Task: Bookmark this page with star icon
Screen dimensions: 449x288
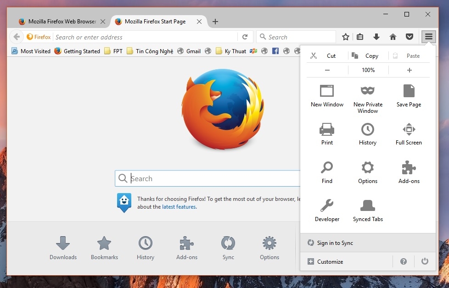Action: [x=346, y=37]
